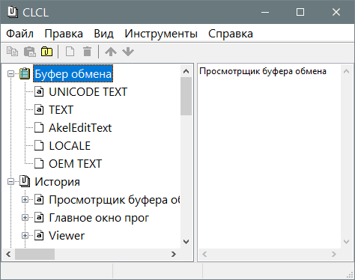Click the CLCL app icon in title bar
This screenshot has width=355, height=280.
point(13,12)
